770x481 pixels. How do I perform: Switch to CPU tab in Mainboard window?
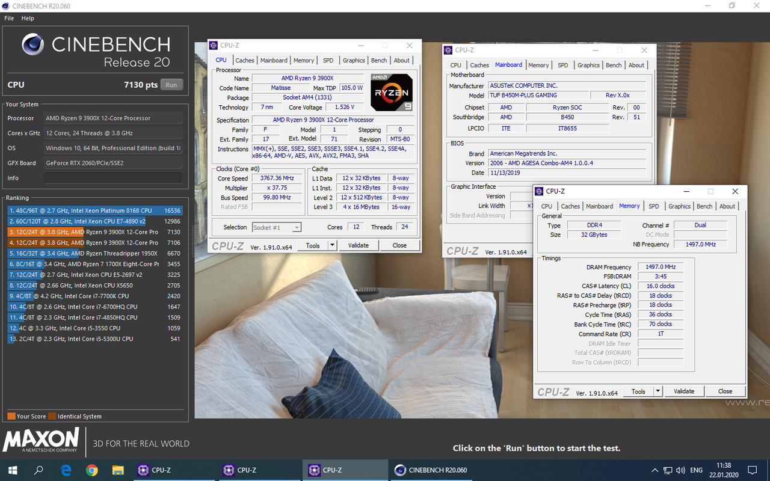456,65
